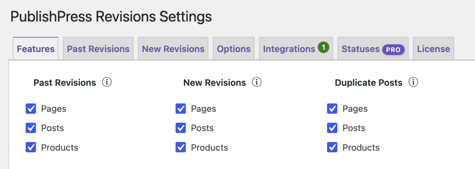This screenshot has height=169, width=475.
Task: Uncheck Pages under Past Revisions
Action: click(x=31, y=109)
